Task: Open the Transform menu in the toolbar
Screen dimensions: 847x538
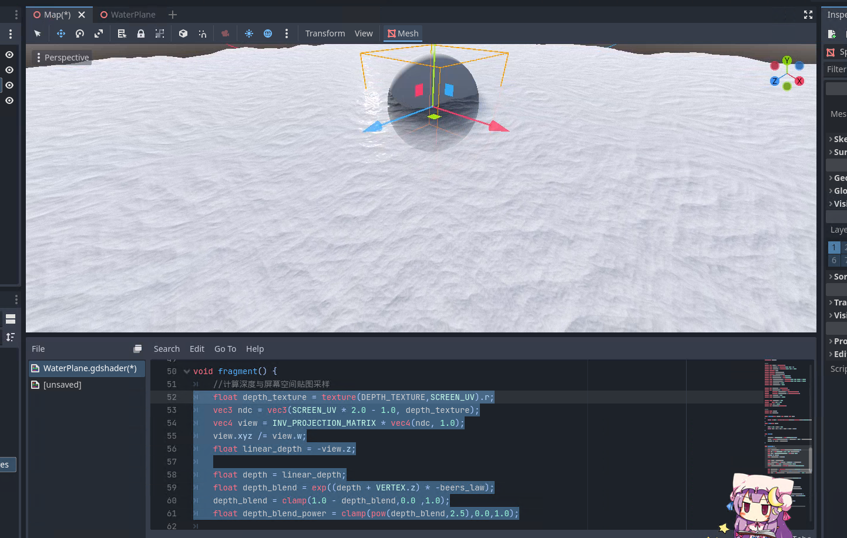Action: pyautogui.click(x=325, y=33)
